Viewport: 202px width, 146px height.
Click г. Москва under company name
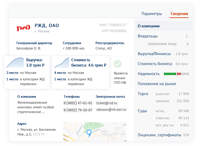tap(42, 31)
